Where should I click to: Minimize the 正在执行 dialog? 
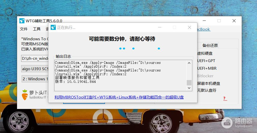tap(160, 27)
